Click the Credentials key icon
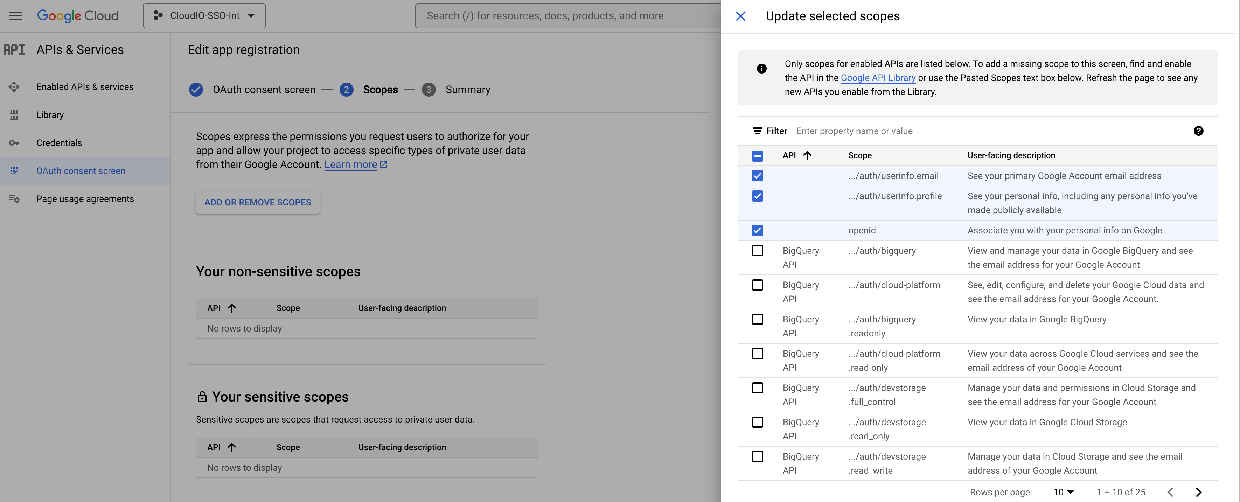 pyautogui.click(x=14, y=143)
